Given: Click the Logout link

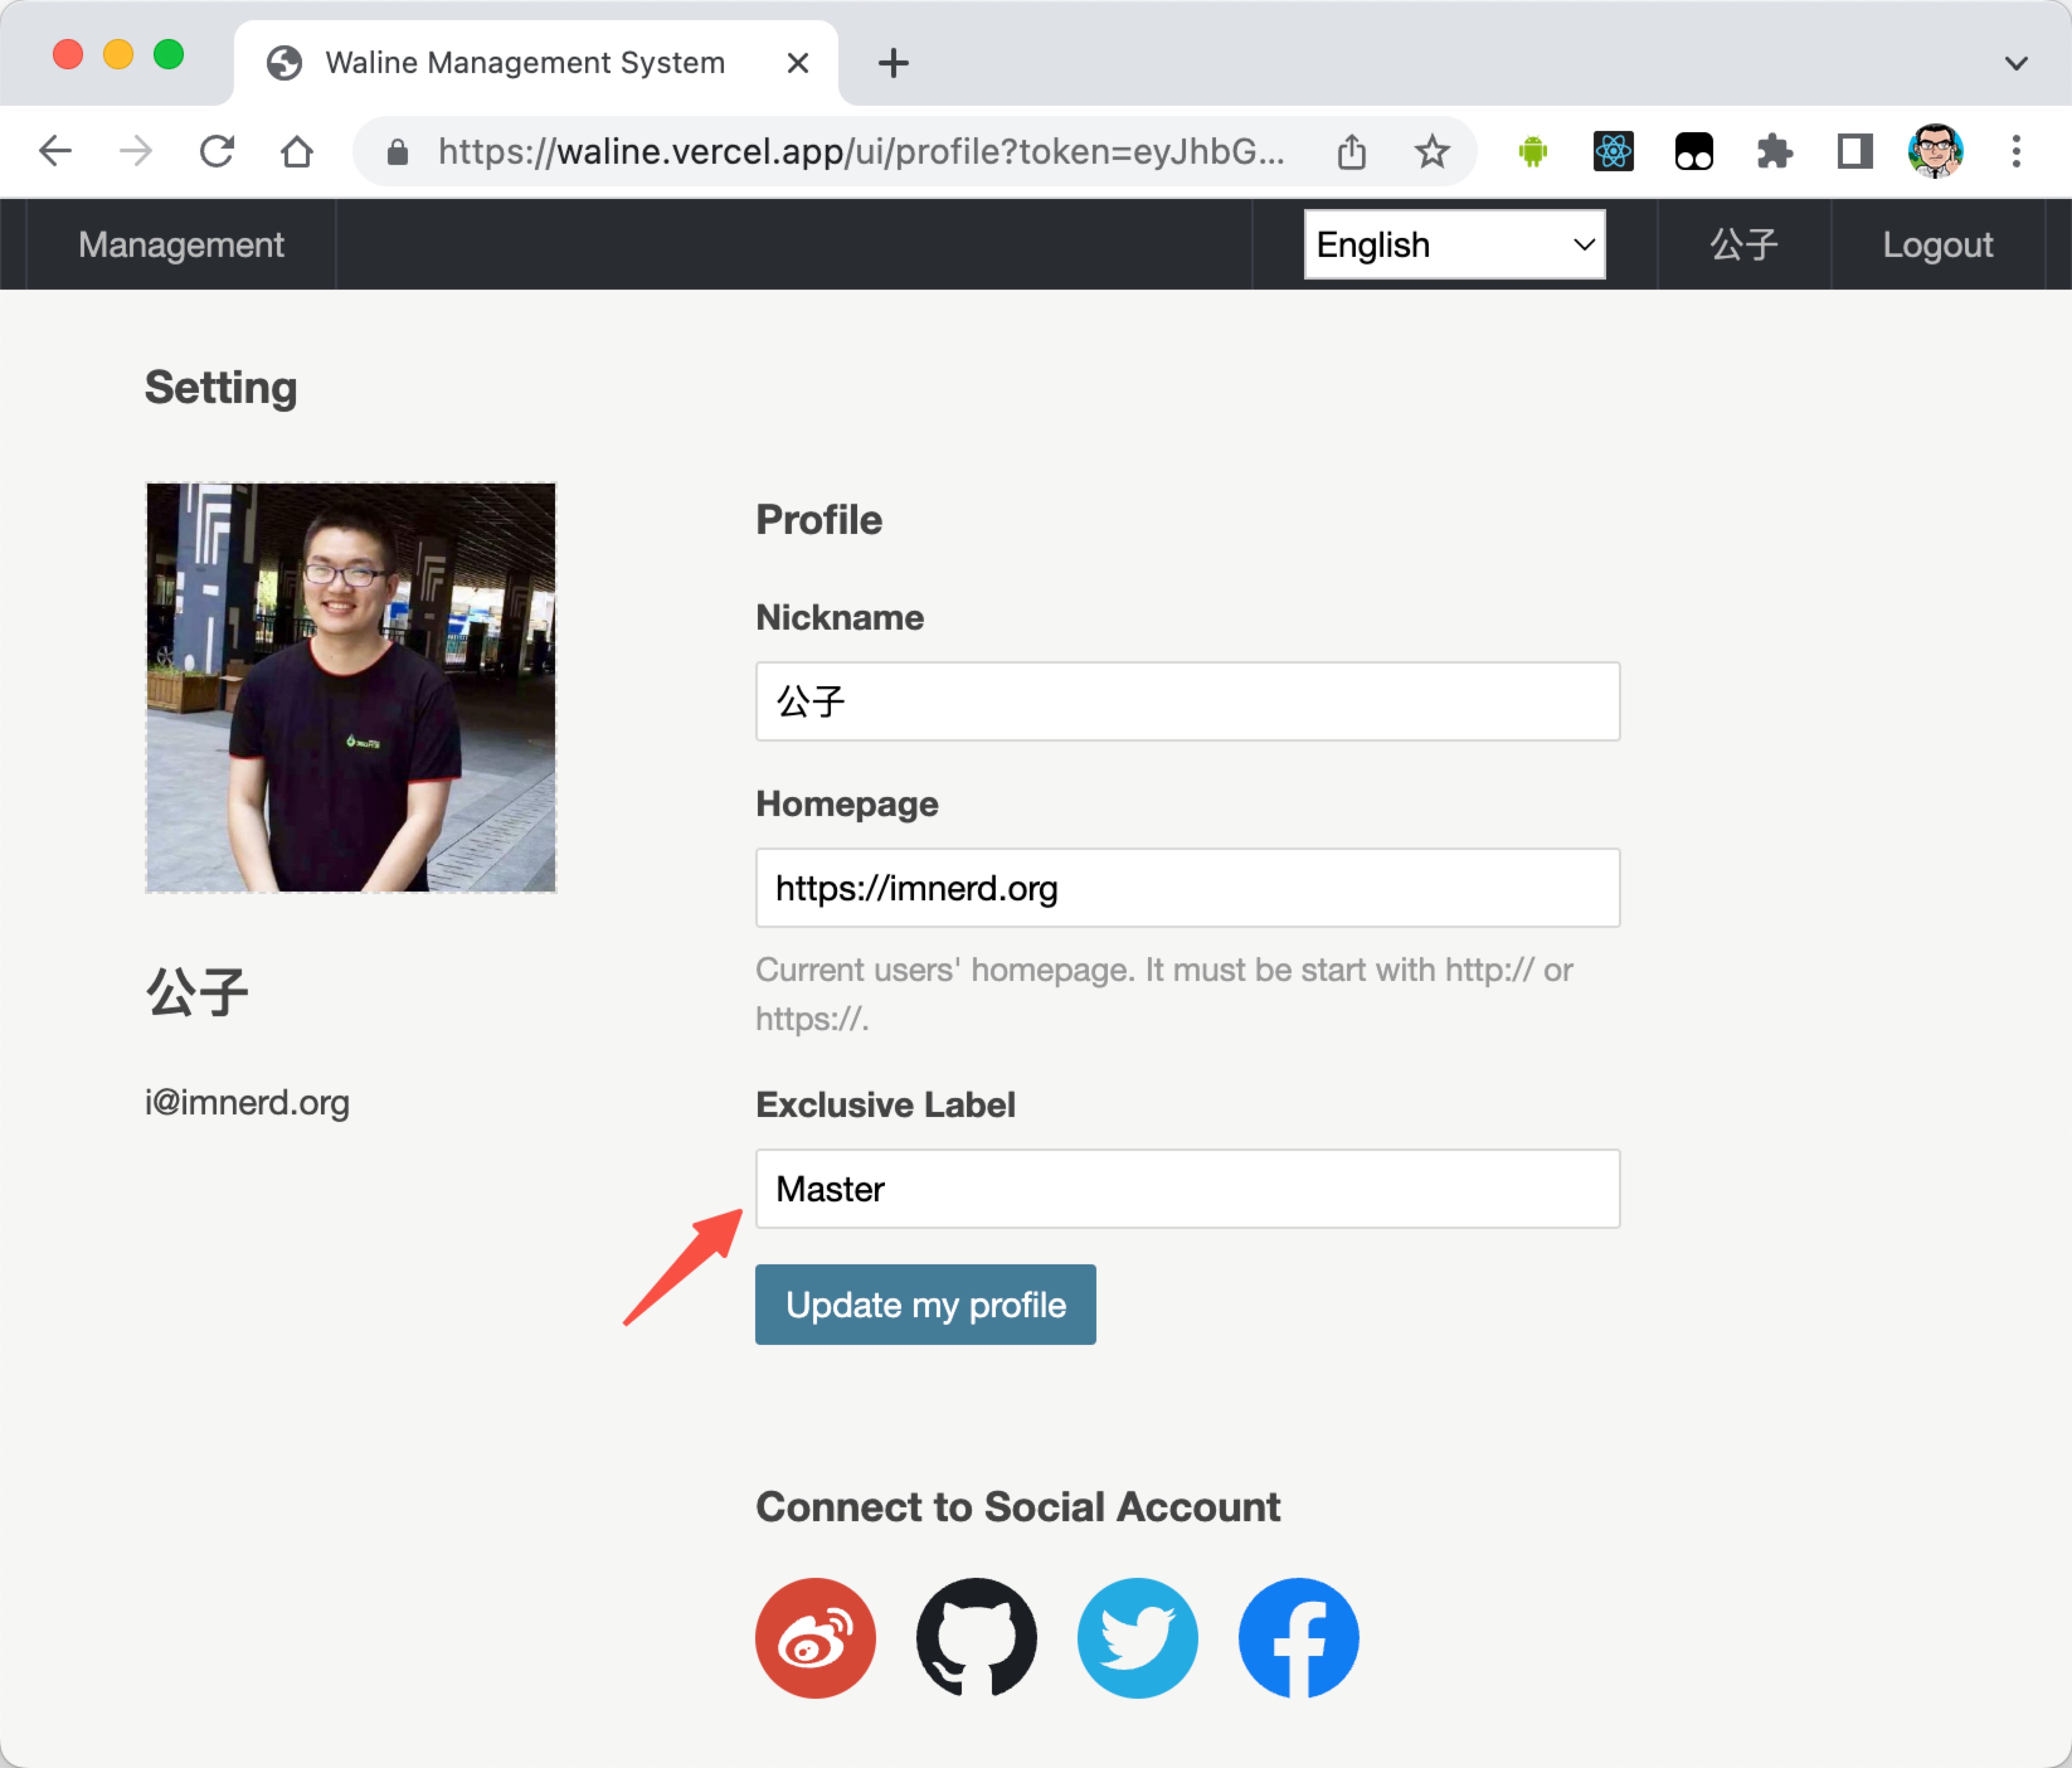Looking at the screenshot, I should (1937, 244).
